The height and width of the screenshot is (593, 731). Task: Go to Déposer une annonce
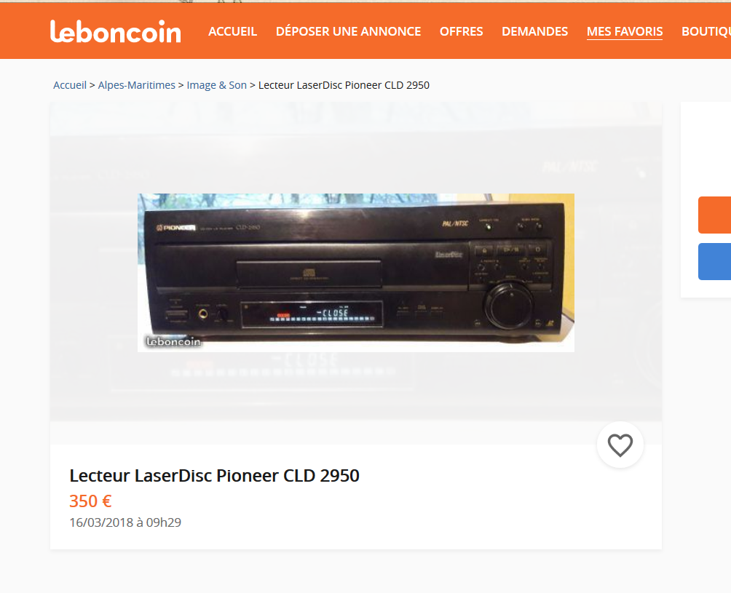pos(348,31)
